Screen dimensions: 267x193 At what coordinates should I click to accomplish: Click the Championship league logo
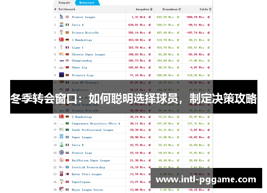point(61,61)
